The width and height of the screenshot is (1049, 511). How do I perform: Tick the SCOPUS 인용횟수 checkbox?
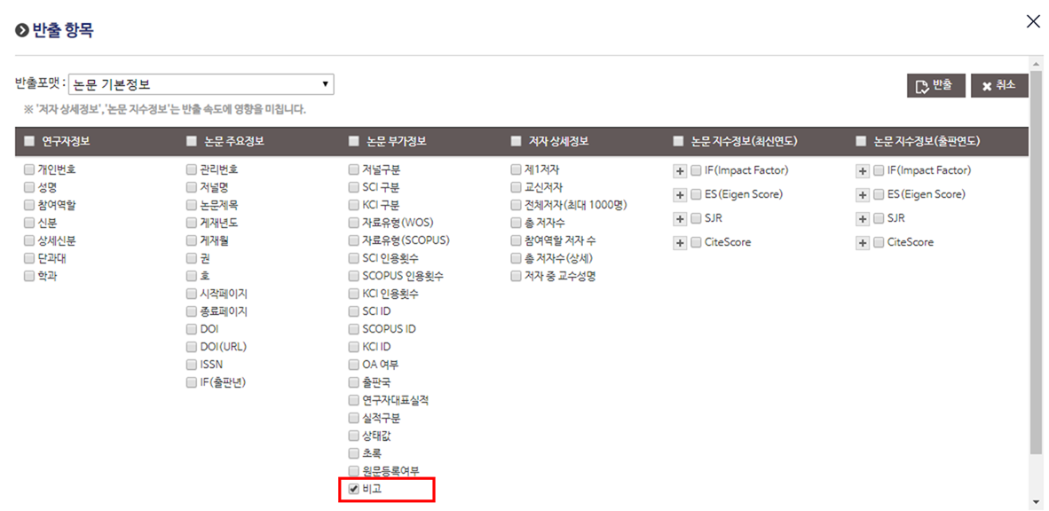(x=354, y=276)
